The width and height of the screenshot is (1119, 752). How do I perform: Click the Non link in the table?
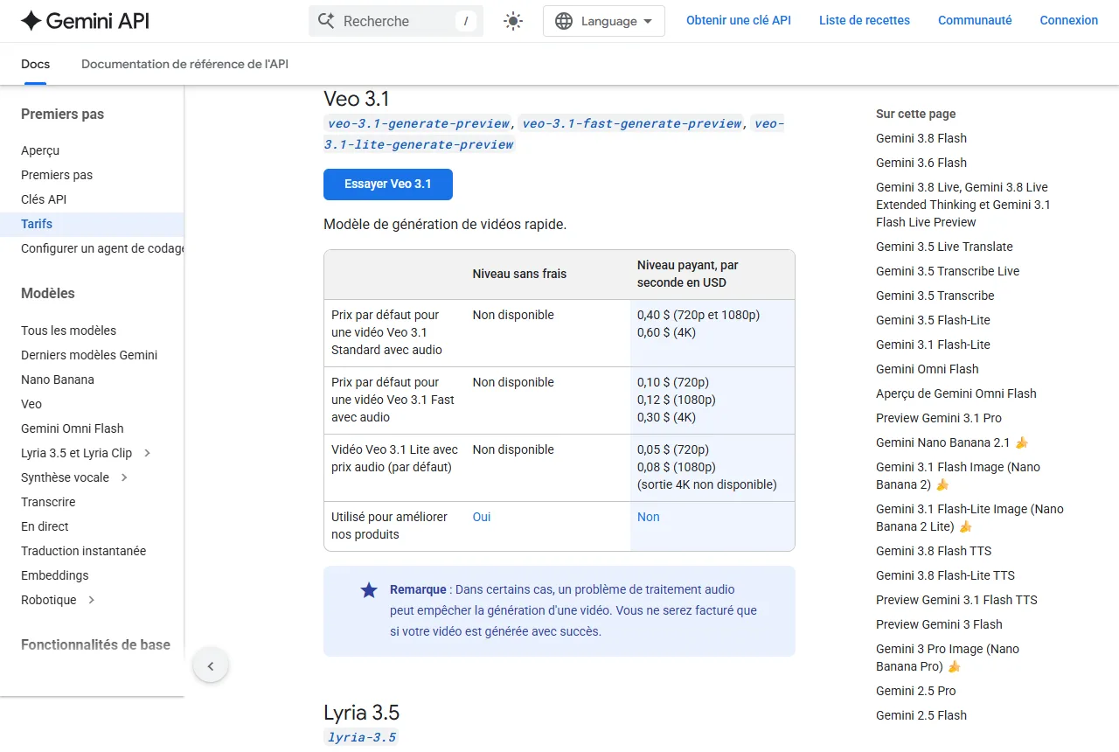(x=649, y=517)
